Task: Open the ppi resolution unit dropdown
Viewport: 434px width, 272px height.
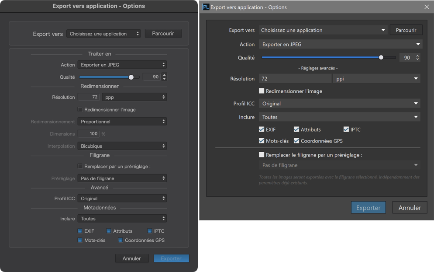Action: tap(376, 78)
